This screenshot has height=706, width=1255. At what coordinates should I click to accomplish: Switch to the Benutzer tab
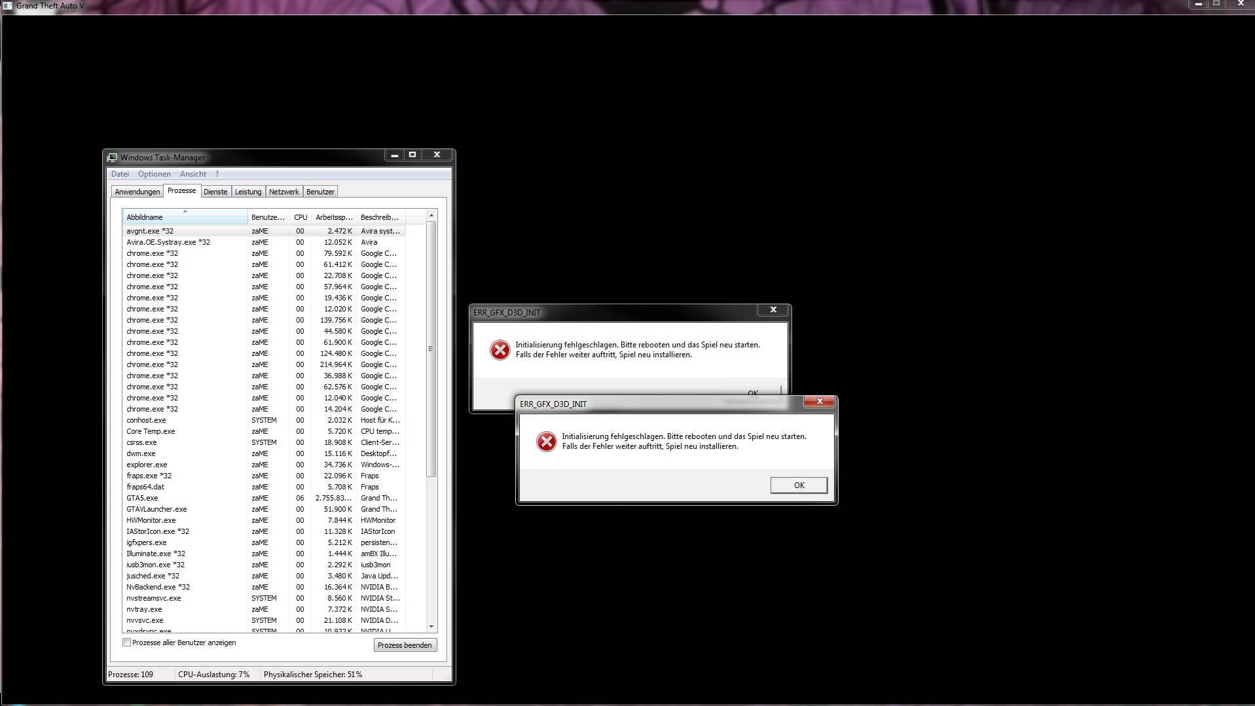321,192
